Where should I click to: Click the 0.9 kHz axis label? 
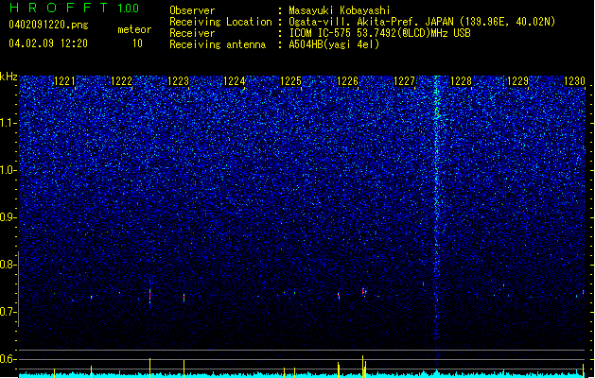[9, 217]
